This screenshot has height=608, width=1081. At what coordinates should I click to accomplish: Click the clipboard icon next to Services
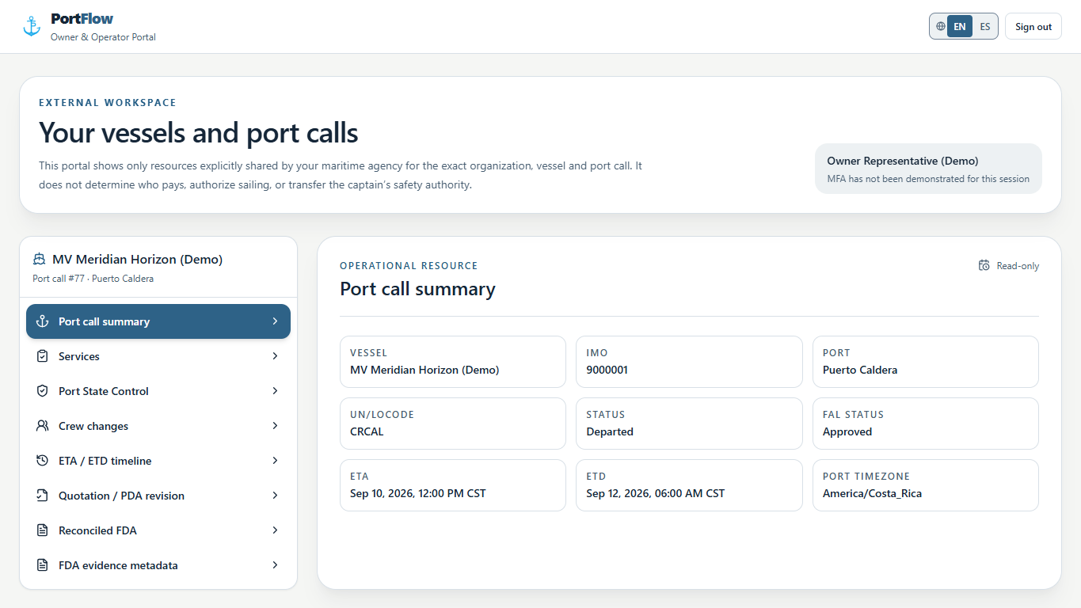tap(43, 356)
